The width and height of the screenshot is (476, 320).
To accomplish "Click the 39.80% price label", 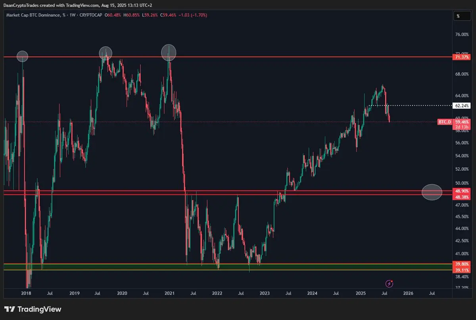I will [462, 264].
